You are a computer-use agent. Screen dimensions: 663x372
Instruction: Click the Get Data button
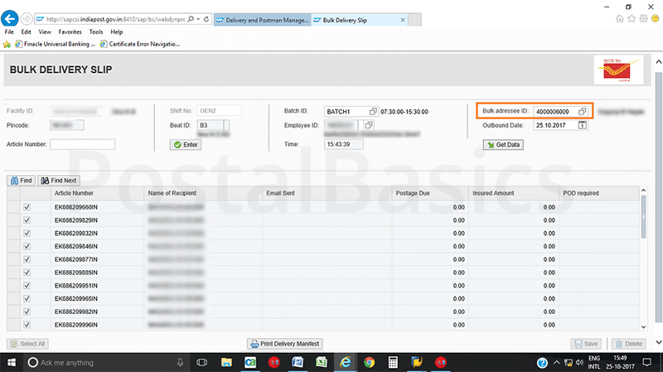pyautogui.click(x=503, y=144)
